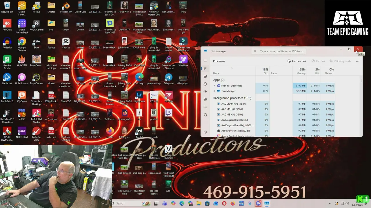This screenshot has height=208, width=371.
Task: Open Discord from the taskbar
Action: [258, 203]
